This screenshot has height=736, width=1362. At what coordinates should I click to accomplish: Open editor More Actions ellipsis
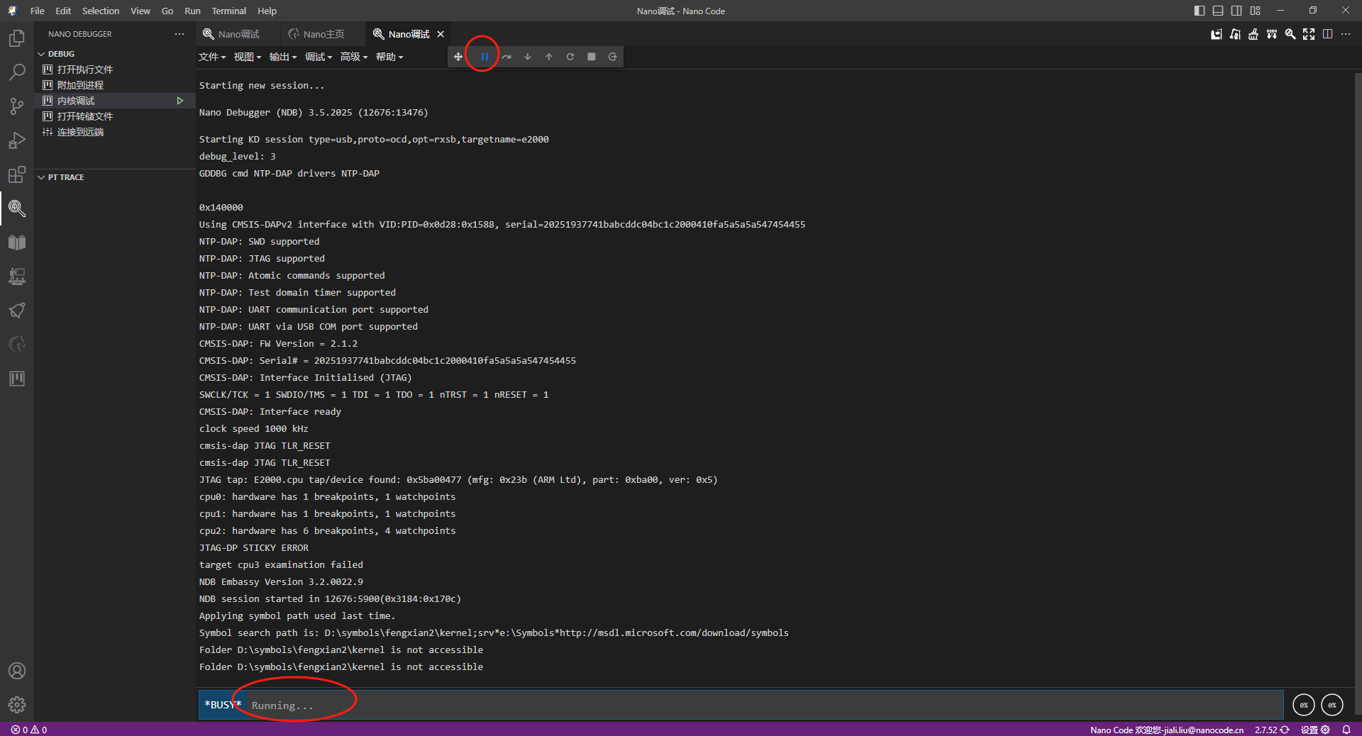click(1346, 34)
